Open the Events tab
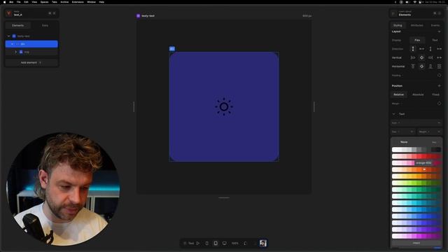The image size is (448, 252). coord(435,25)
